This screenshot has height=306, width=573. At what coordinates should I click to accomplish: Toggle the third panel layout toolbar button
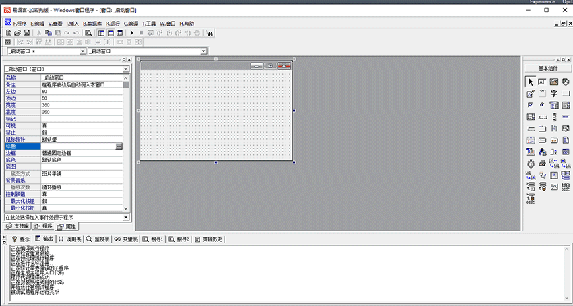coord(119,33)
